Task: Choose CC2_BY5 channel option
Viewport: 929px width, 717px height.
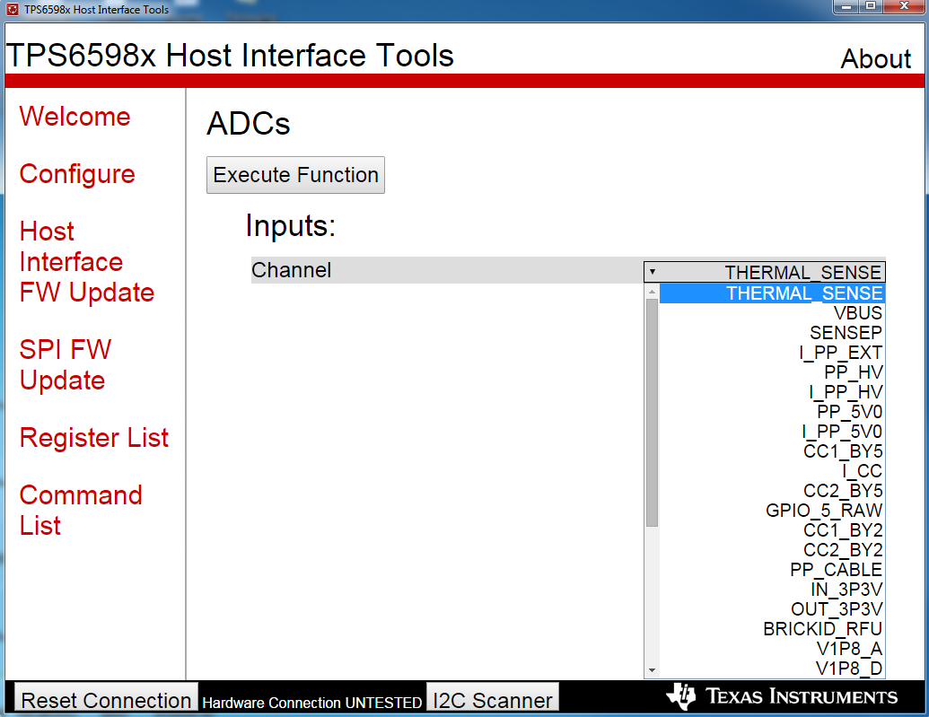Action: pos(772,491)
